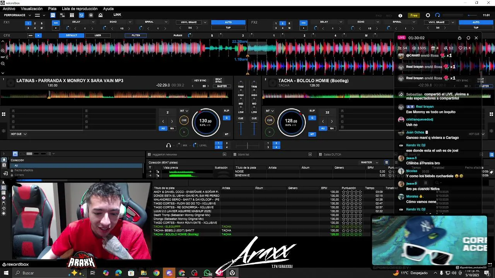Zoom out waveform with magnifier minus icon

3,63
